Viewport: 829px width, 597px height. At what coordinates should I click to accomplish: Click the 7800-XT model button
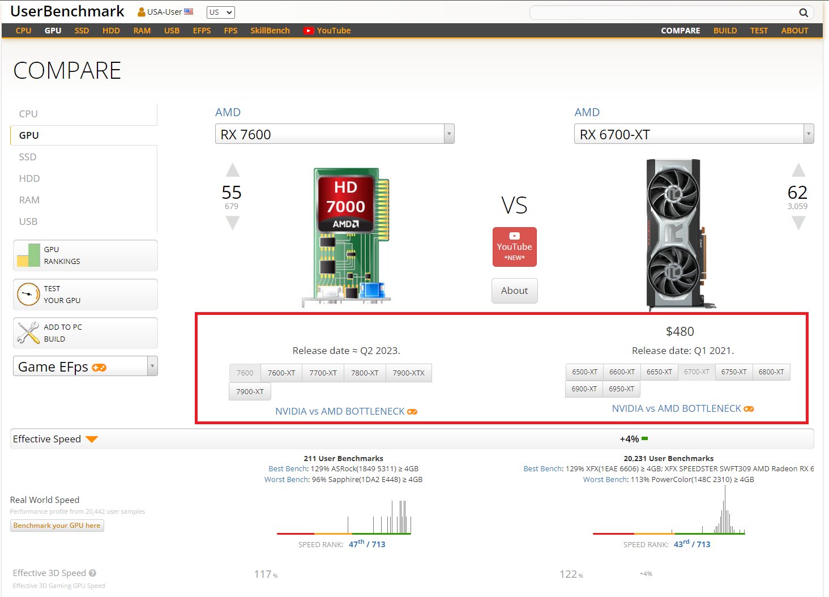click(x=365, y=373)
